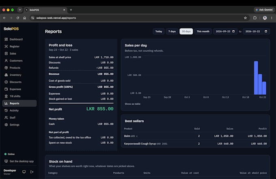Image resolution: width=276 pixels, height=179 pixels.
Task: Click the Ask Gemini button
Action: pyautogui.click(x=264, y=10)
